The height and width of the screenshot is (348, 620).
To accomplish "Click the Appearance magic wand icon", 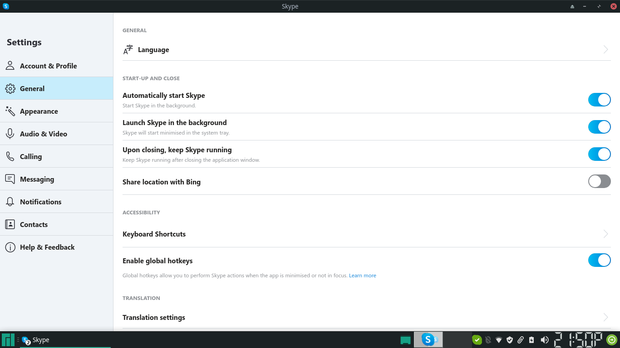I will [x=10, y=111].
